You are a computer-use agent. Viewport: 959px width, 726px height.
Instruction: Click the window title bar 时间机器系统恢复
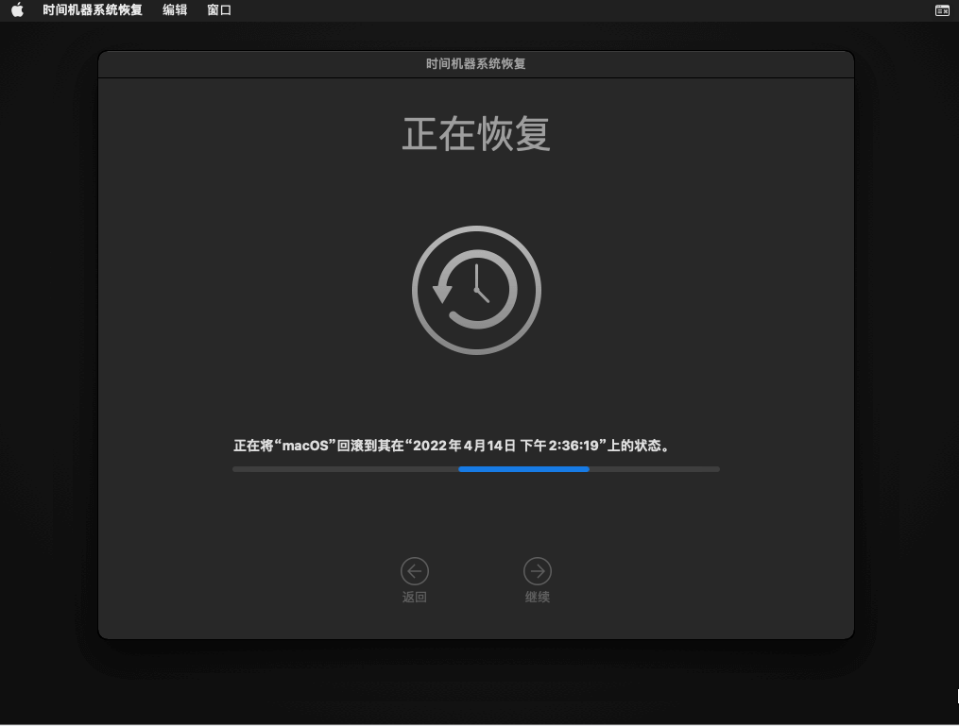coord(476,64)
